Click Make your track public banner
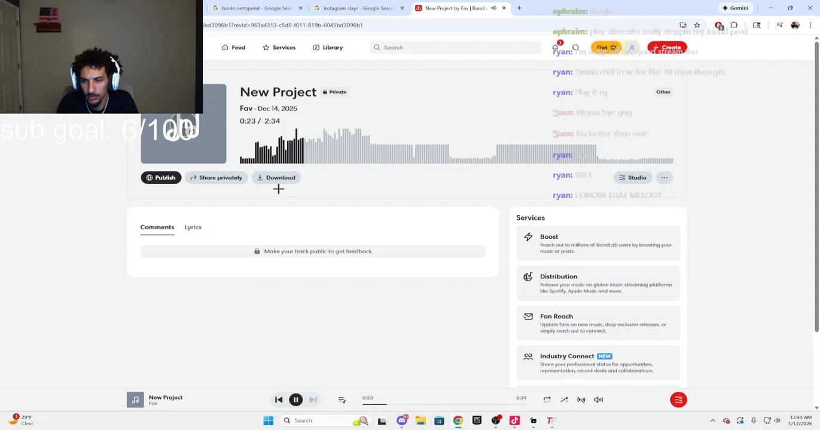This screenshot has height=430, width=820. (313, 251)
